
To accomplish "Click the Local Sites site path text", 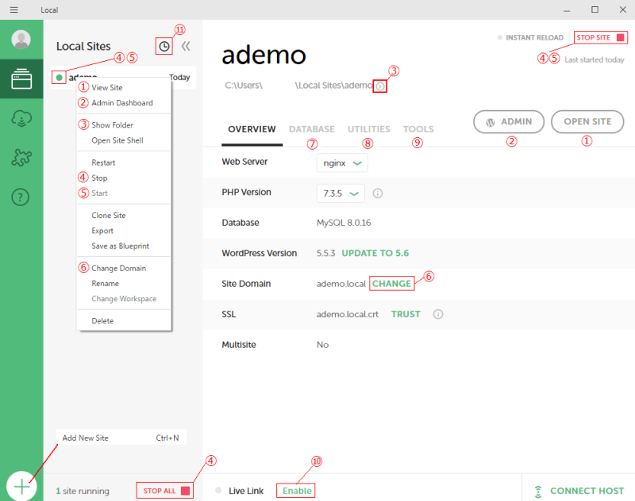I will coord(298,86).
